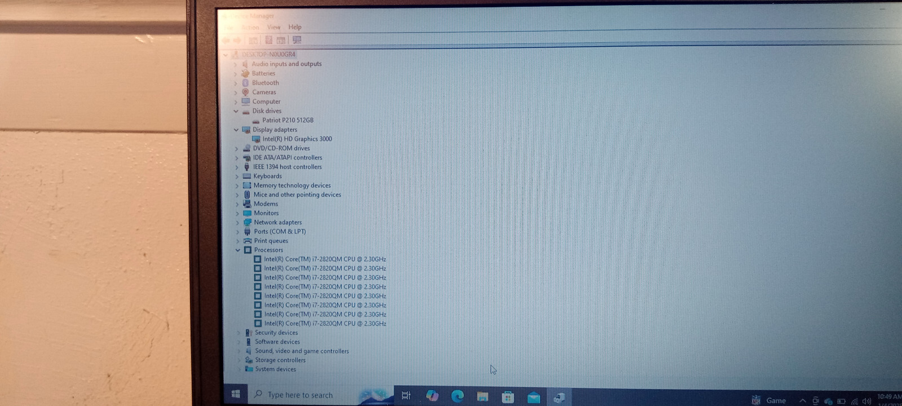Collapse the Disk drives category
The height and width of the screenshot is (406, 902).
(x=236, y=111)
